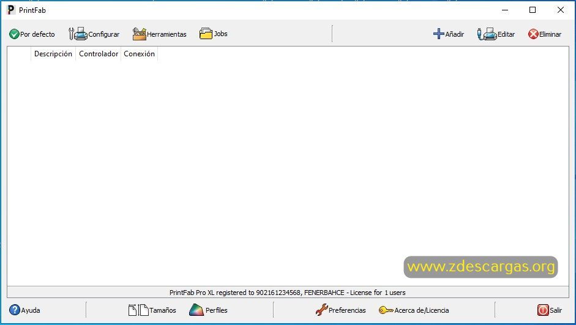Click the Perfiles label
The width and height of the screenshot is (576, 325).
(x=216, y=310)
